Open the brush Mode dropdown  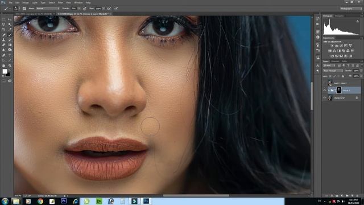click(x=48, y=9)
